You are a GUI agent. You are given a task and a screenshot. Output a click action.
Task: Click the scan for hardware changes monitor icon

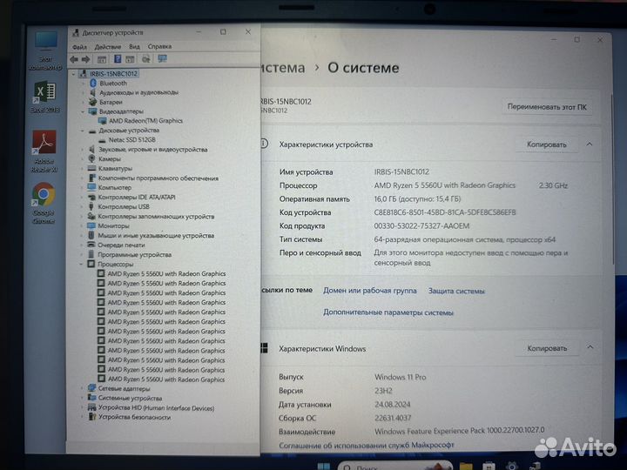coord(162,59)
